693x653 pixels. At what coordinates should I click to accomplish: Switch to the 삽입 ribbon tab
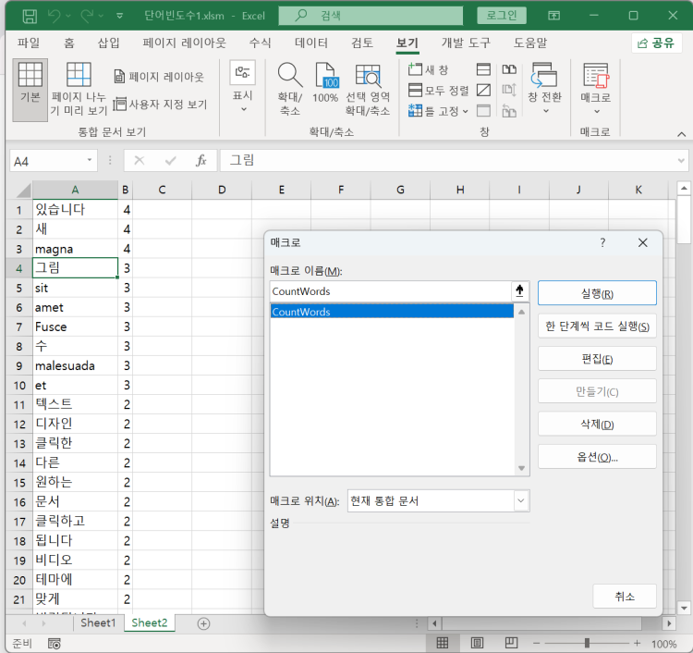point(109,43)
